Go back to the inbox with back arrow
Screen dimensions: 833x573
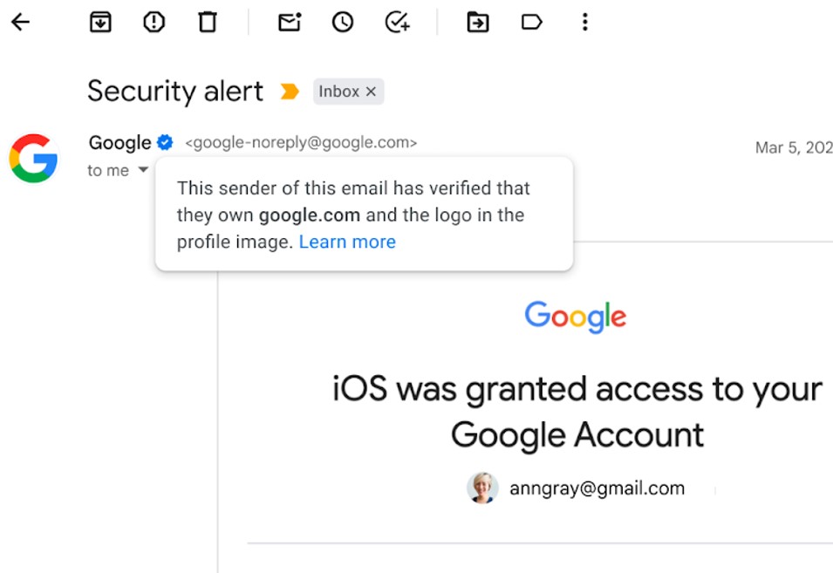pos(21,23)
